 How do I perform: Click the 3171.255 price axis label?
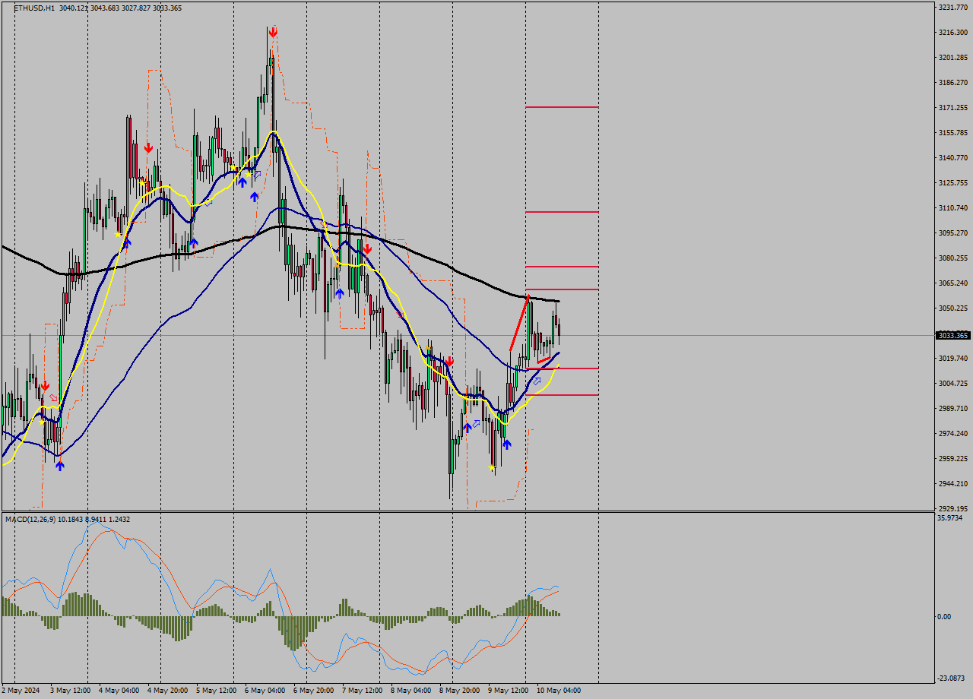tap(953, 108)
